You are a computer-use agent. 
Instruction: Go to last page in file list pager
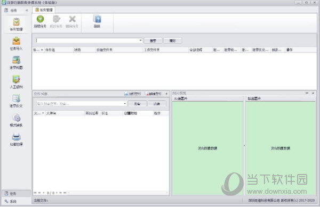pos(65,193)
